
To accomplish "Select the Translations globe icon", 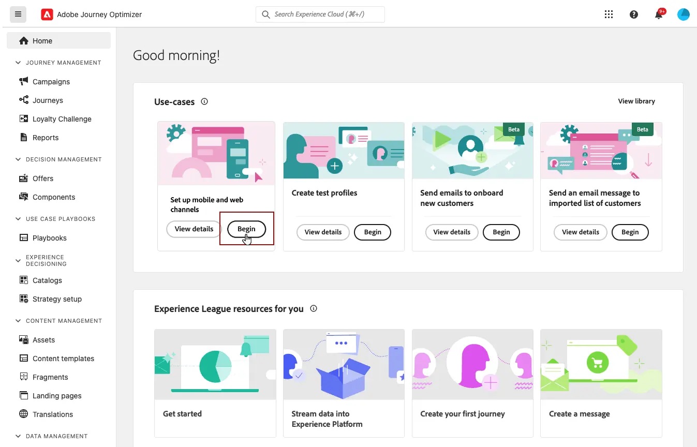I will coord(24,414).
